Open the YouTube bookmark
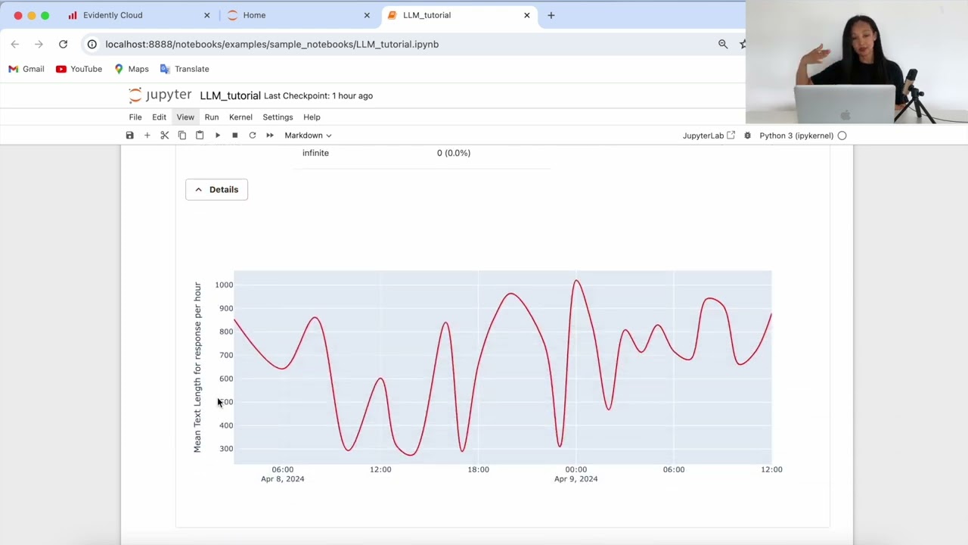968x545 pixels. pyautogui.click(x=79, y=69)
